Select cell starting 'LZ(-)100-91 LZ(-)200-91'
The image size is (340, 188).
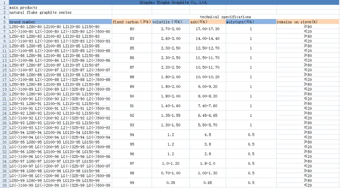point(60,108)
